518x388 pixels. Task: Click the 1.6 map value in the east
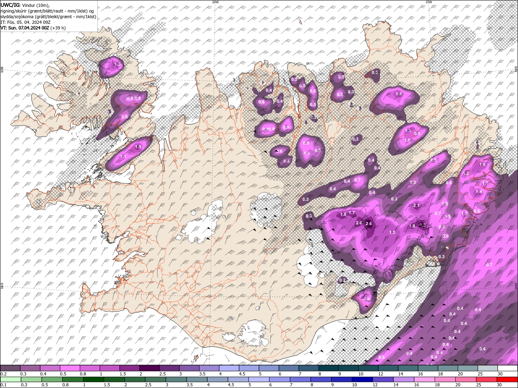482,164
